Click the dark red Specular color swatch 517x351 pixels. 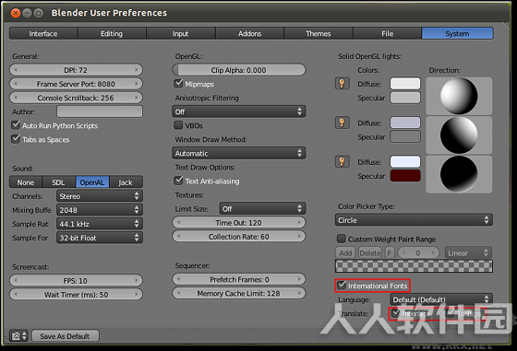click(405, 176)
